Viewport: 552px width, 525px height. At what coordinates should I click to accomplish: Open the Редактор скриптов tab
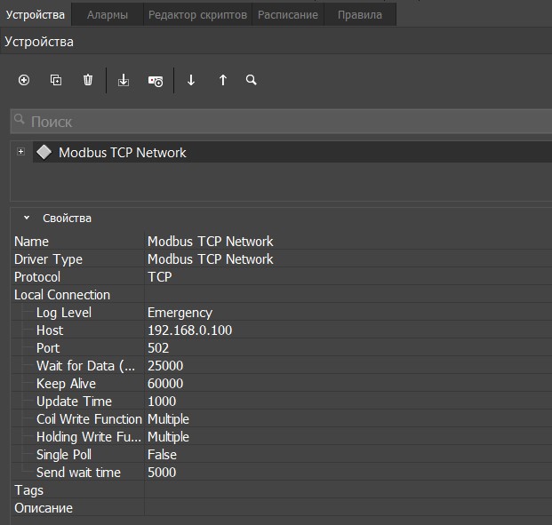[196, 14]
